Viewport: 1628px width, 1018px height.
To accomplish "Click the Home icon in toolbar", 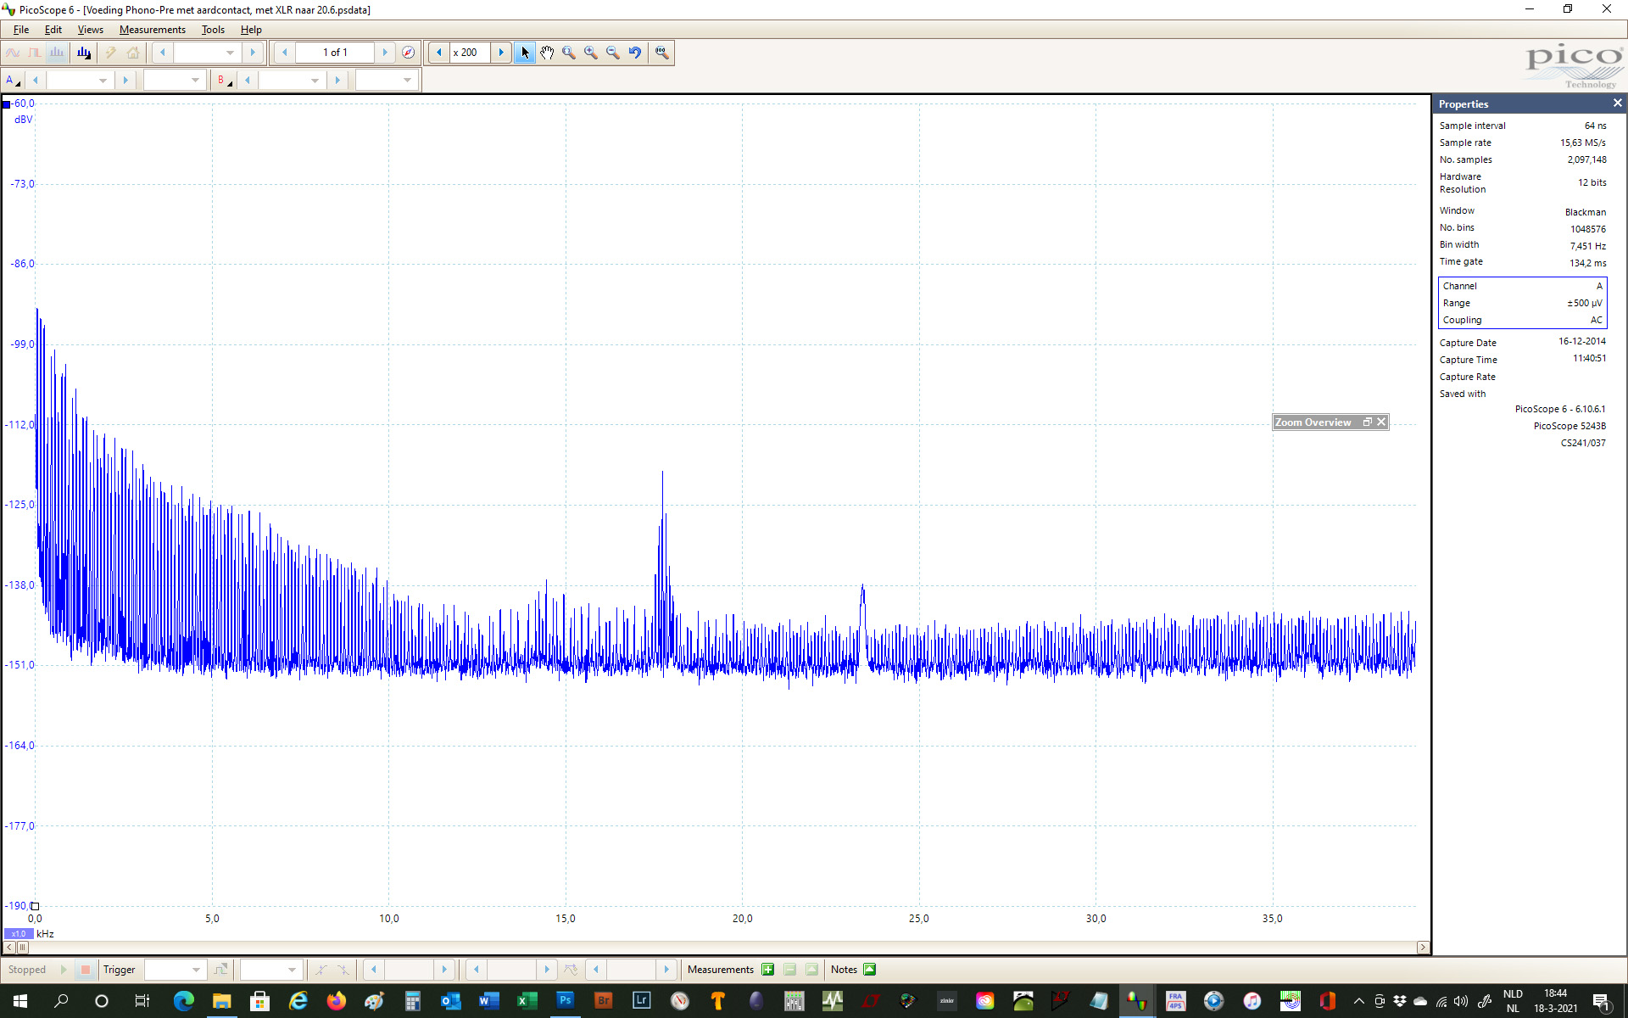I will click(133, 53).
